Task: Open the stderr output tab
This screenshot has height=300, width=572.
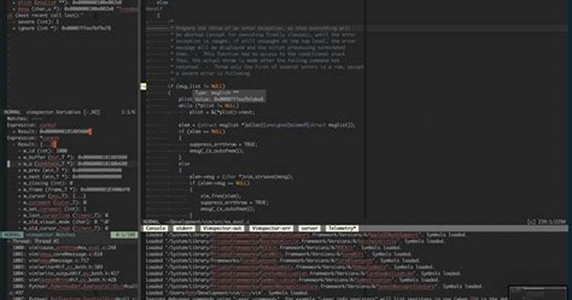Action: coord(184,228)
